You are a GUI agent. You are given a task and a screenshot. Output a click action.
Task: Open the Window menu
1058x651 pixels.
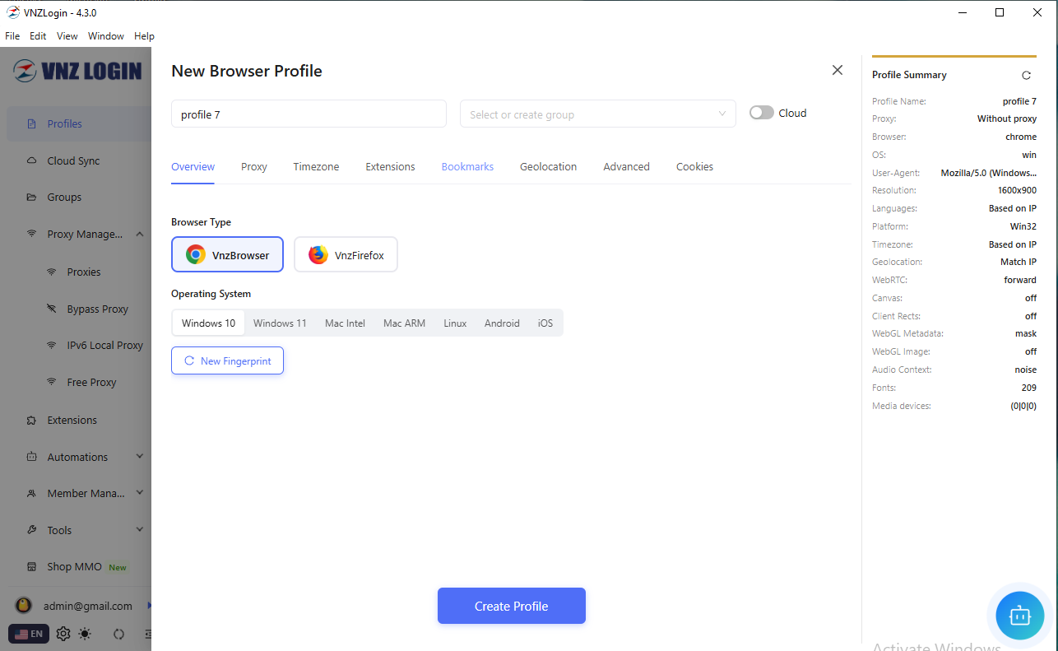pos(105,35)
